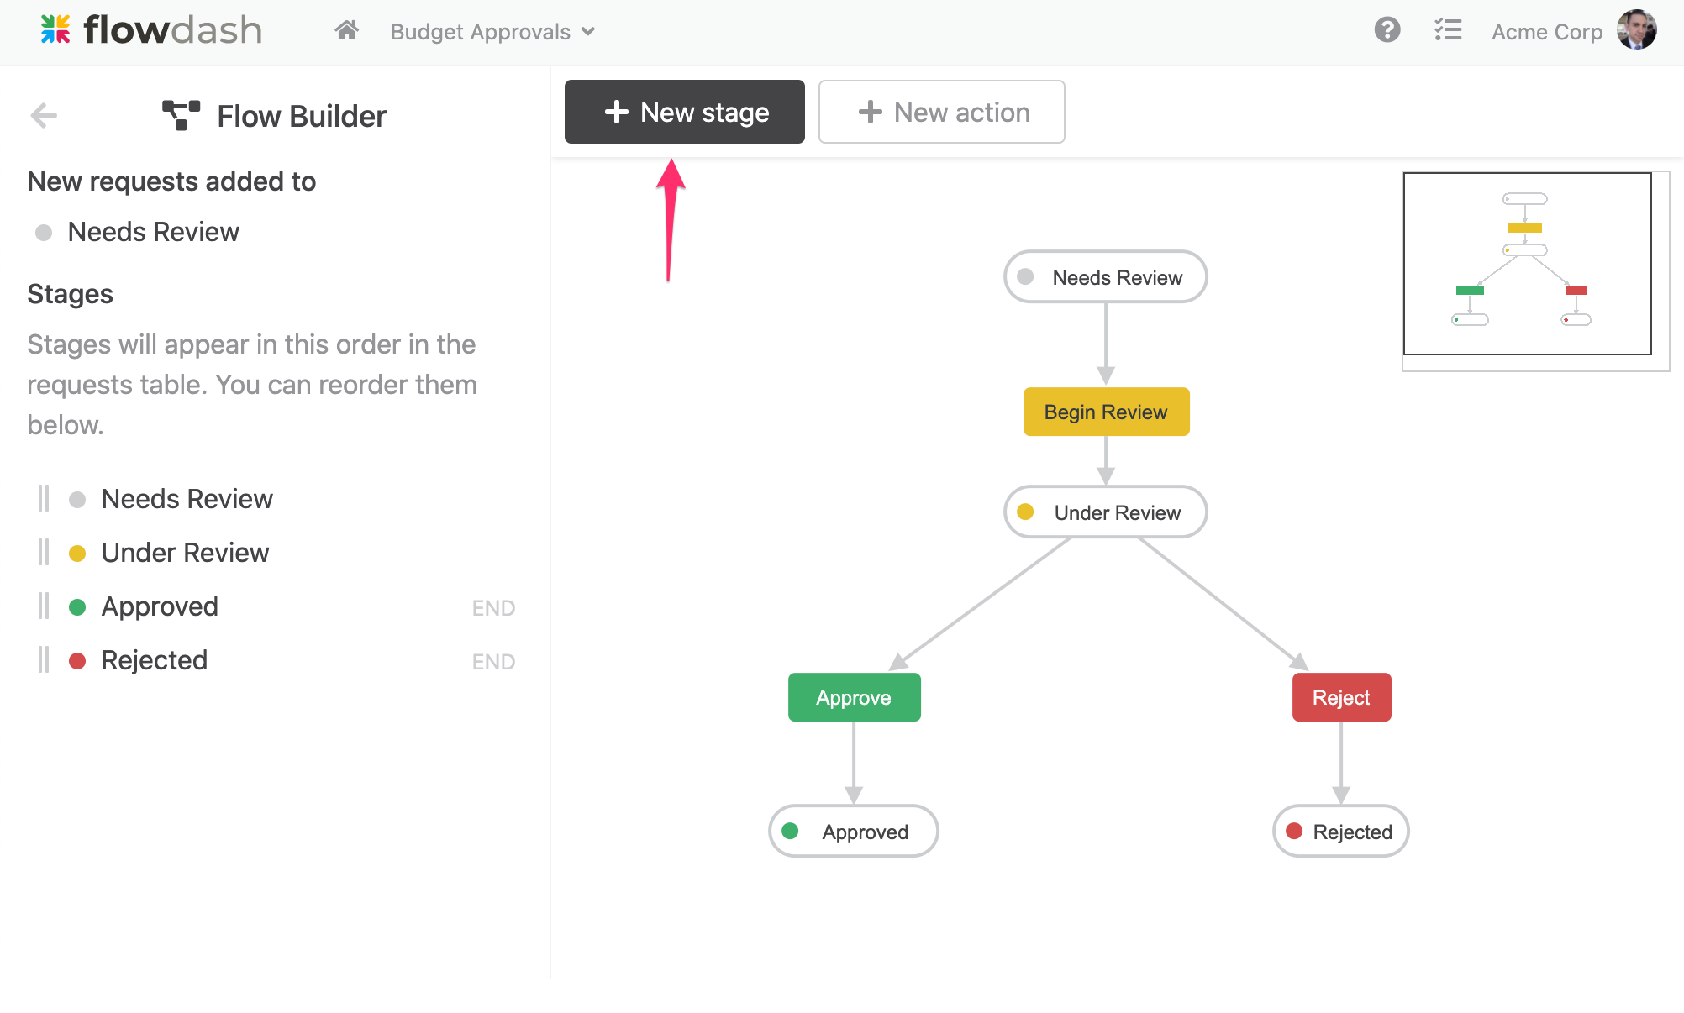Click the Stages section heading
Viewport: 1684px width, 1013px height.
70,294
